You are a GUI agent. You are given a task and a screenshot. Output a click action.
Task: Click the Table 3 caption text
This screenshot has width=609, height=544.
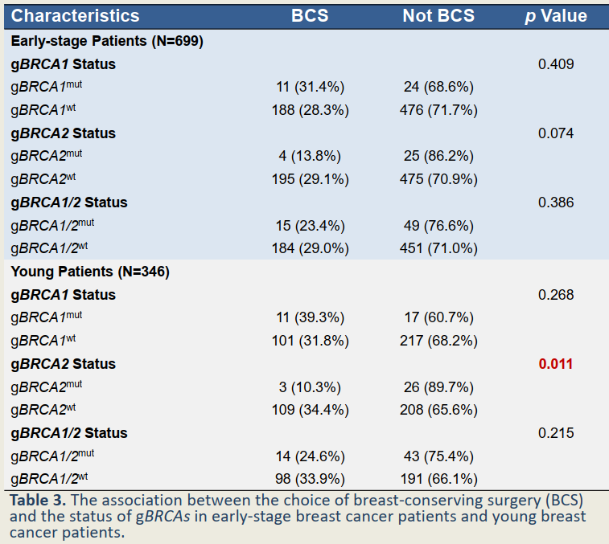coord(298,515)
